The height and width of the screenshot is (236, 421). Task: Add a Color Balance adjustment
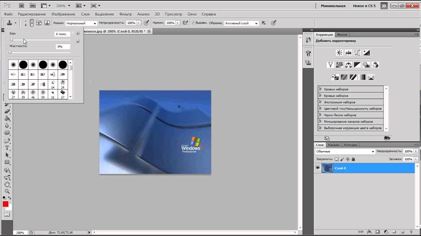[348, 65]
